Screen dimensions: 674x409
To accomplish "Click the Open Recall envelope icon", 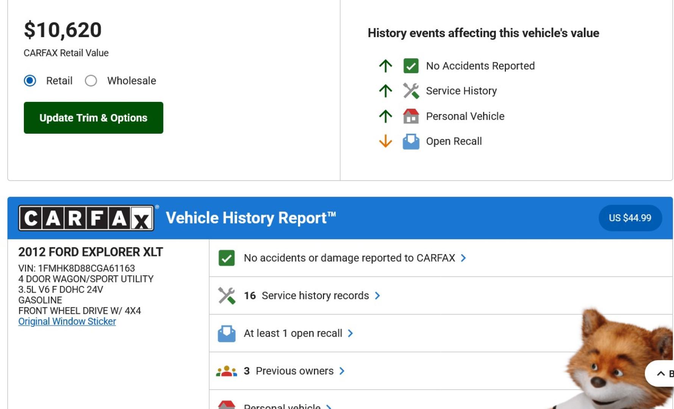I will (x=411, y=142).
